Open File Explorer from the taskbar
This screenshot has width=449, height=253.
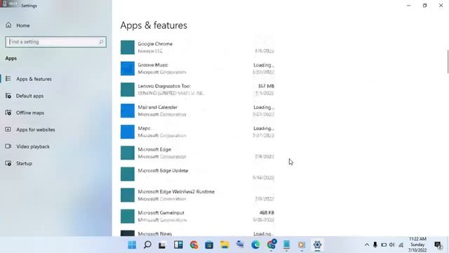[x=224, y=245]
